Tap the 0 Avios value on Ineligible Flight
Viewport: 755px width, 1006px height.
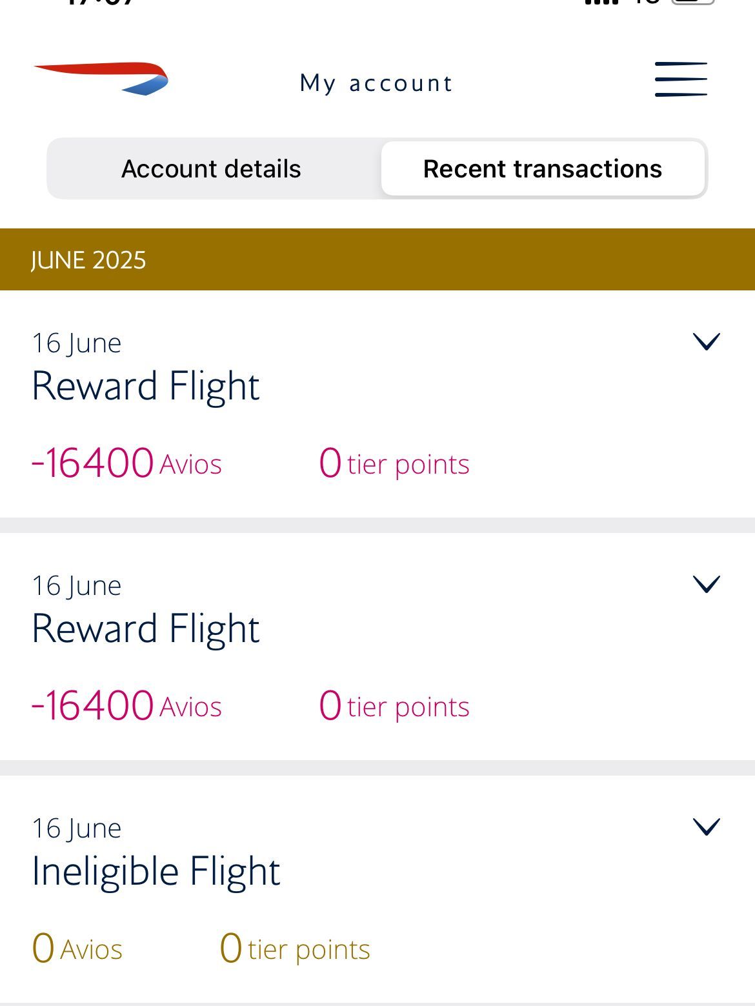[x=77, y=949]
